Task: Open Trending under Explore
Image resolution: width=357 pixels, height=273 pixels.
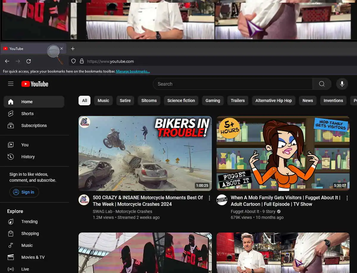Action: tap(34, 222)
